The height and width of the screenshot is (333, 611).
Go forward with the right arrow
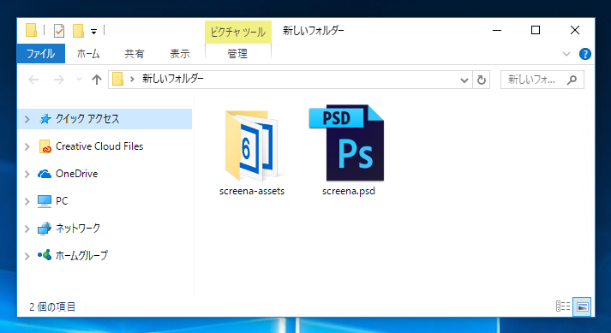(x=58, y=80)
